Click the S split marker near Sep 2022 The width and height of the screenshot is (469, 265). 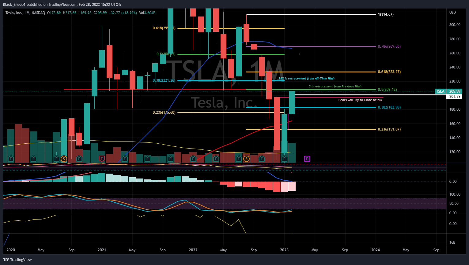246,159
